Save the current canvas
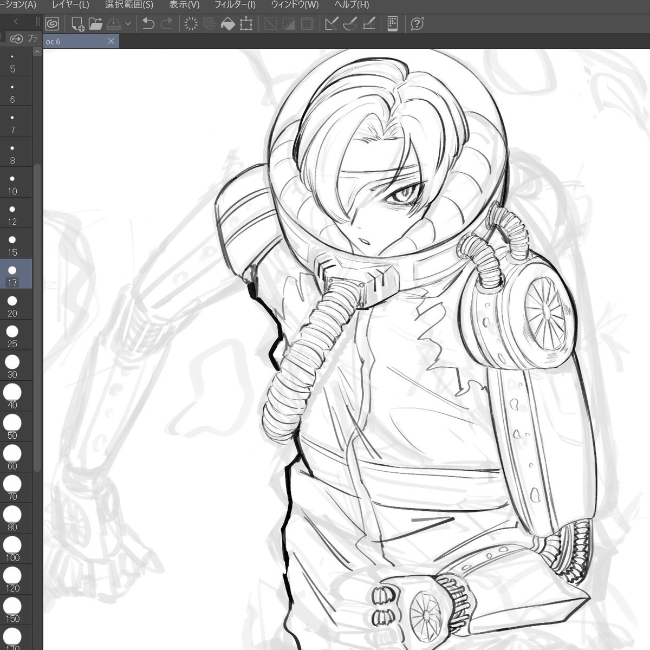Viewport: 650px width, 650px height. pos(113,24)
